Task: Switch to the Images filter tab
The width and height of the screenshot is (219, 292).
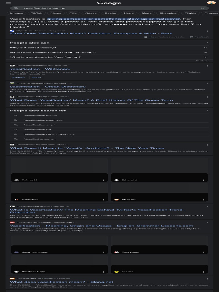Action: coord(16,13)
